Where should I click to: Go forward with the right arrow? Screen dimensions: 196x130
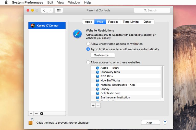tap(50, 10)
